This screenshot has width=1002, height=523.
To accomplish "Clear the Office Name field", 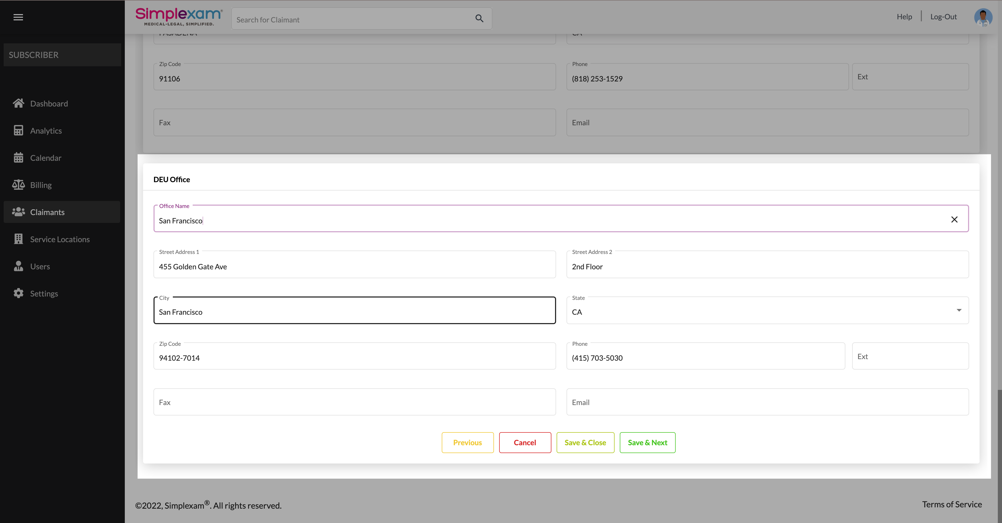I will point(954,219).
